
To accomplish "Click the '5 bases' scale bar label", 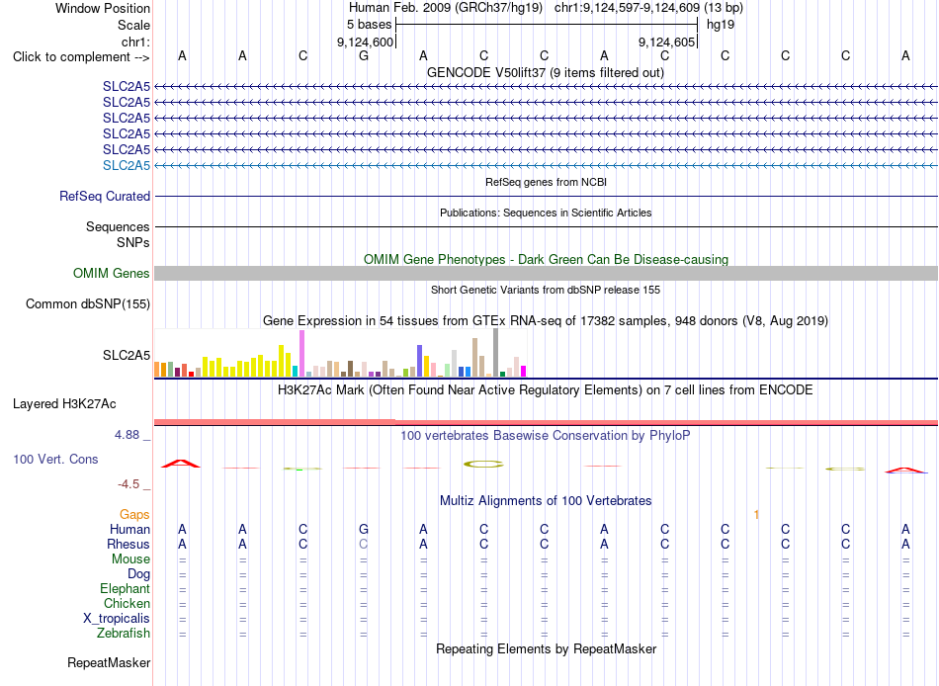I will pyautogui.click(x=369, y=25).
